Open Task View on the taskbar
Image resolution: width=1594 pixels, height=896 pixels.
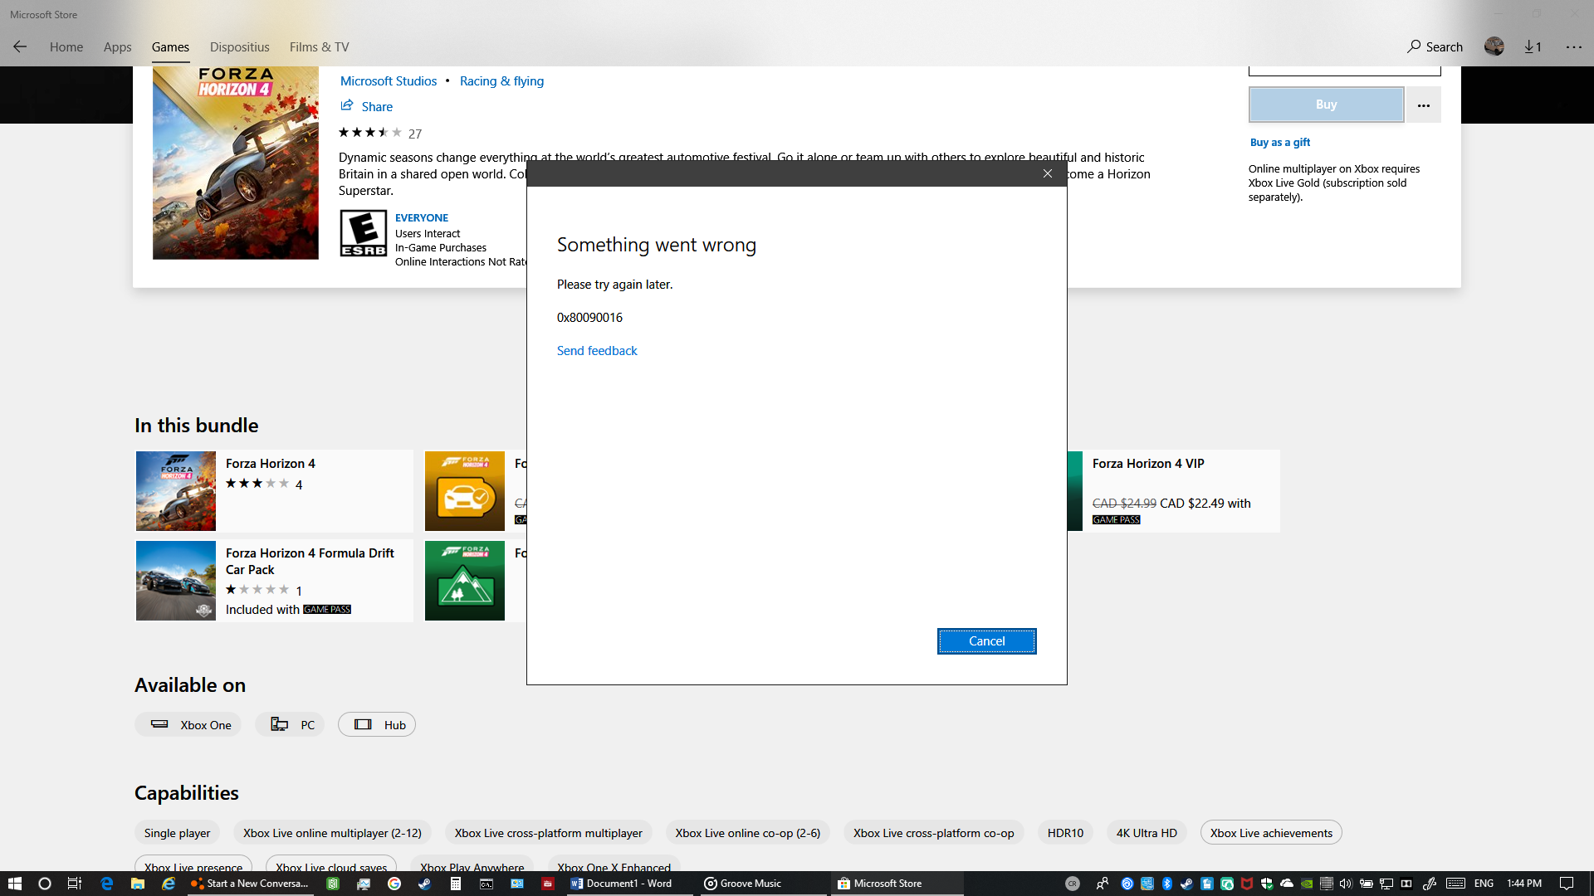tap(75, 884)
